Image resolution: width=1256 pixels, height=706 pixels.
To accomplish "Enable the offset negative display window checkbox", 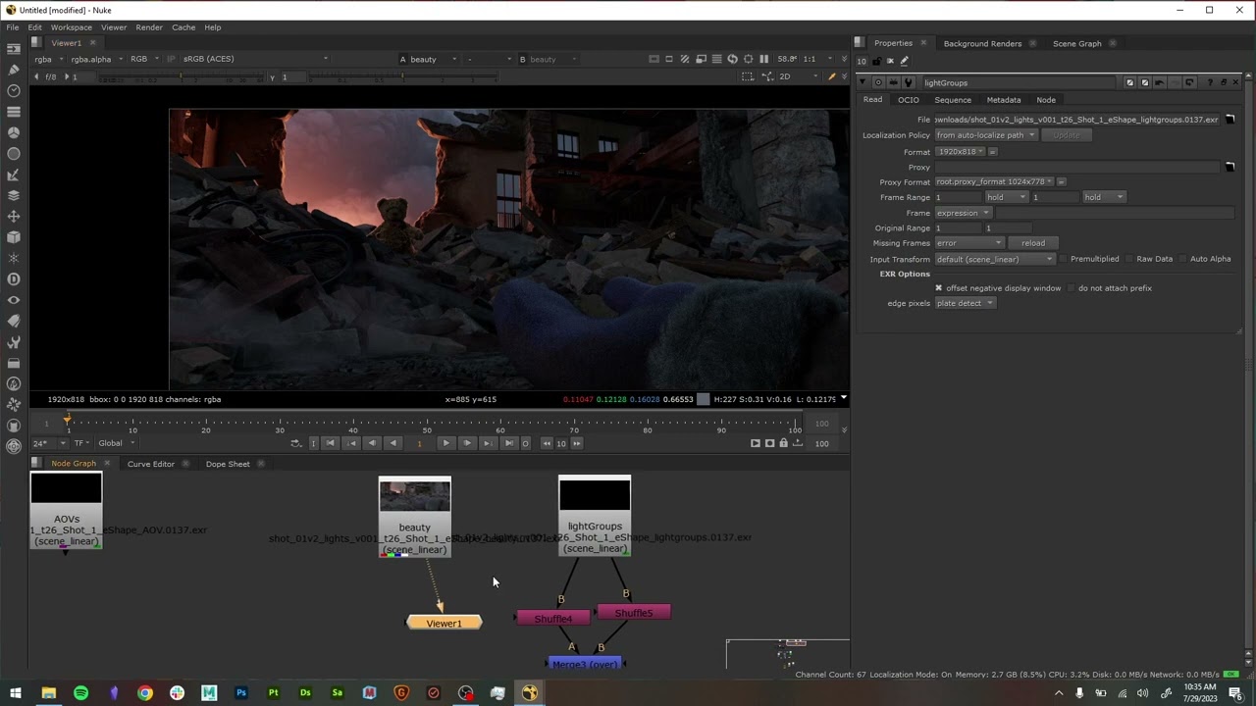I will pyautogui.click(x=938, y=288).
